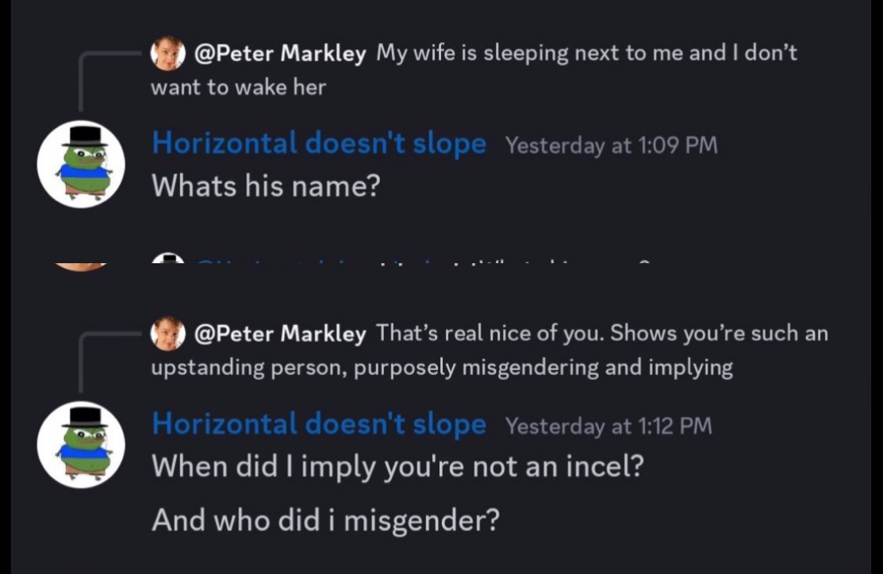Click frog avatar beside "Whats his name?" message

pyautogui.click(x=81, y=164)
